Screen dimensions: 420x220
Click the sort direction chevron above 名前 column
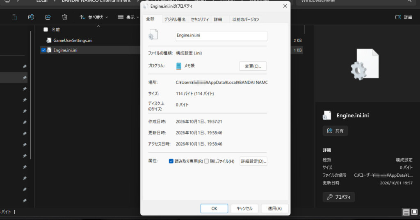click(98, 26)
